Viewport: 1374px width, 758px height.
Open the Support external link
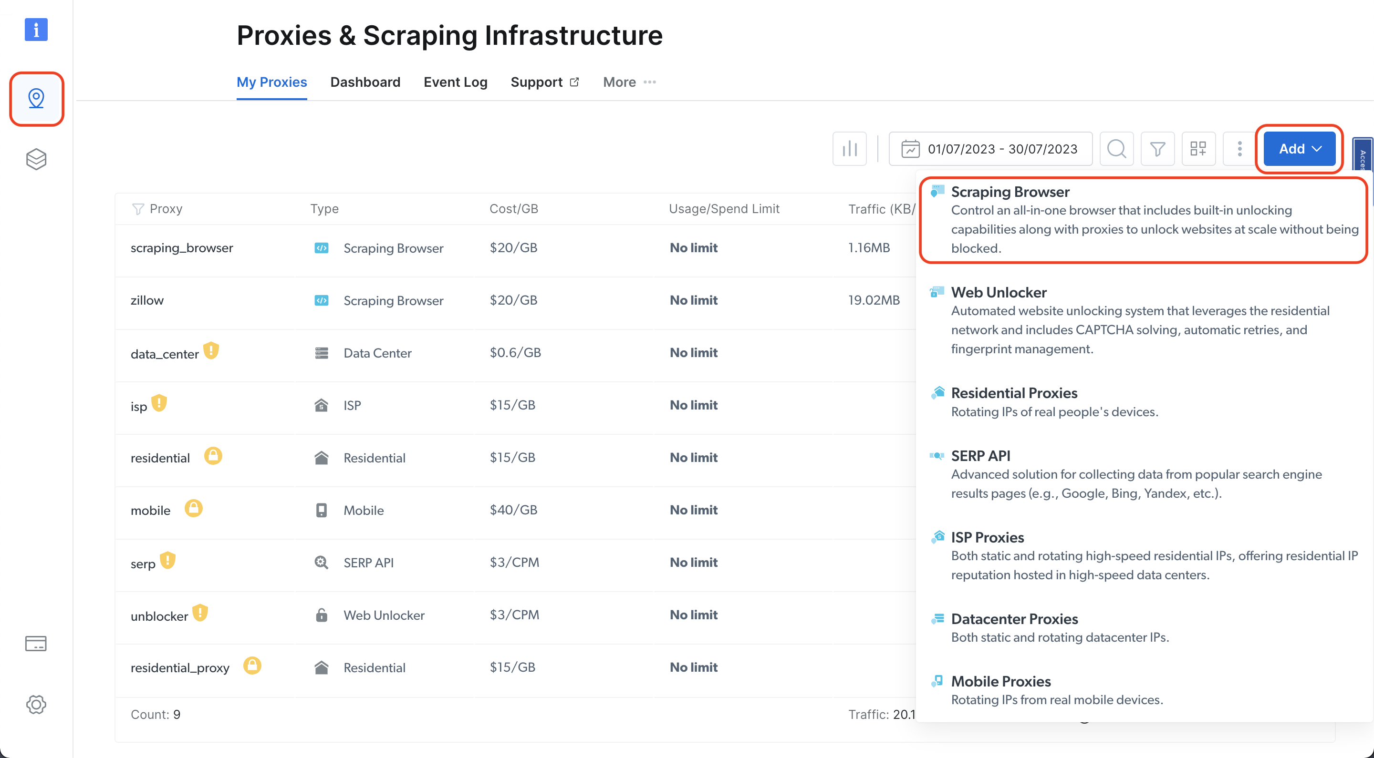(x=544, y=82)
